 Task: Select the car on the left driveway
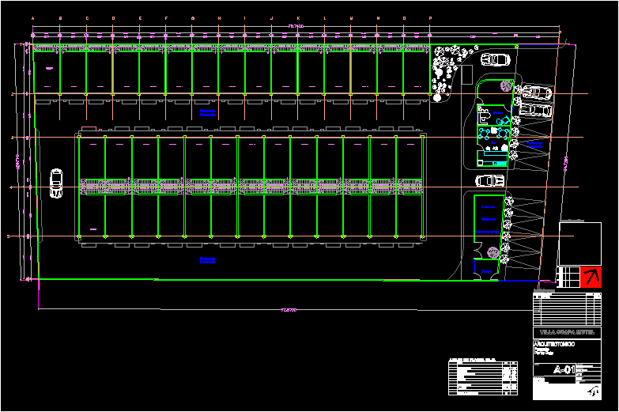[56, 183]
